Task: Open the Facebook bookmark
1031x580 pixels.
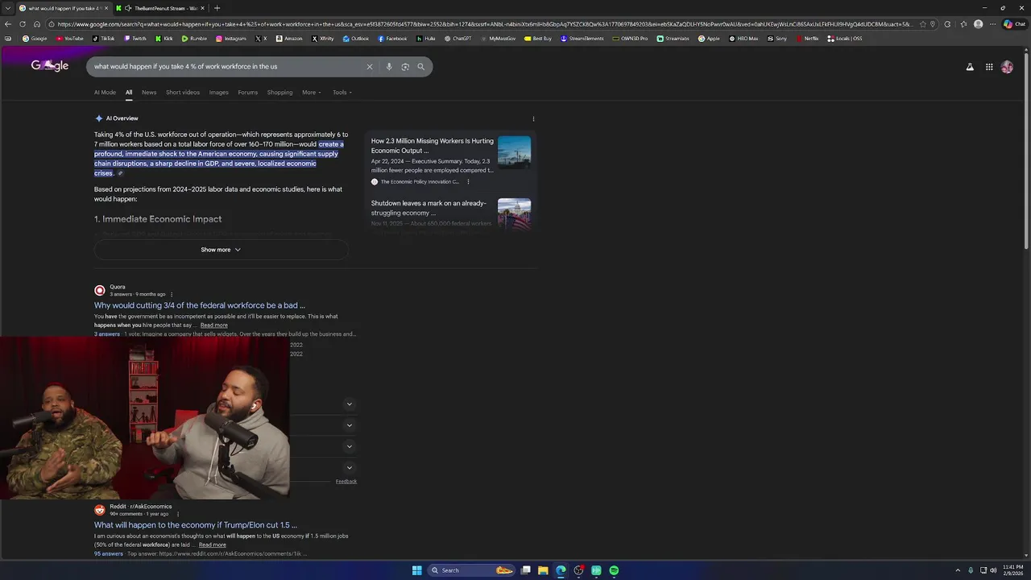Action: [x=392, y=39]
